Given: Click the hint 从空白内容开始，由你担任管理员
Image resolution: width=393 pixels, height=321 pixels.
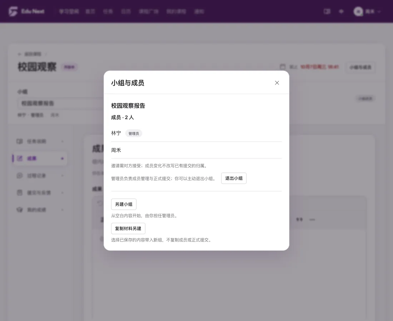Looking at the screenshot, I should [144, 216].
